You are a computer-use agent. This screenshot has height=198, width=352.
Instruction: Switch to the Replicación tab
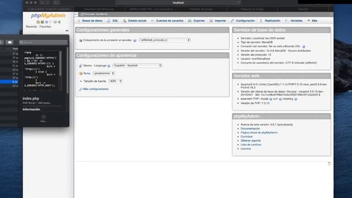270,21
